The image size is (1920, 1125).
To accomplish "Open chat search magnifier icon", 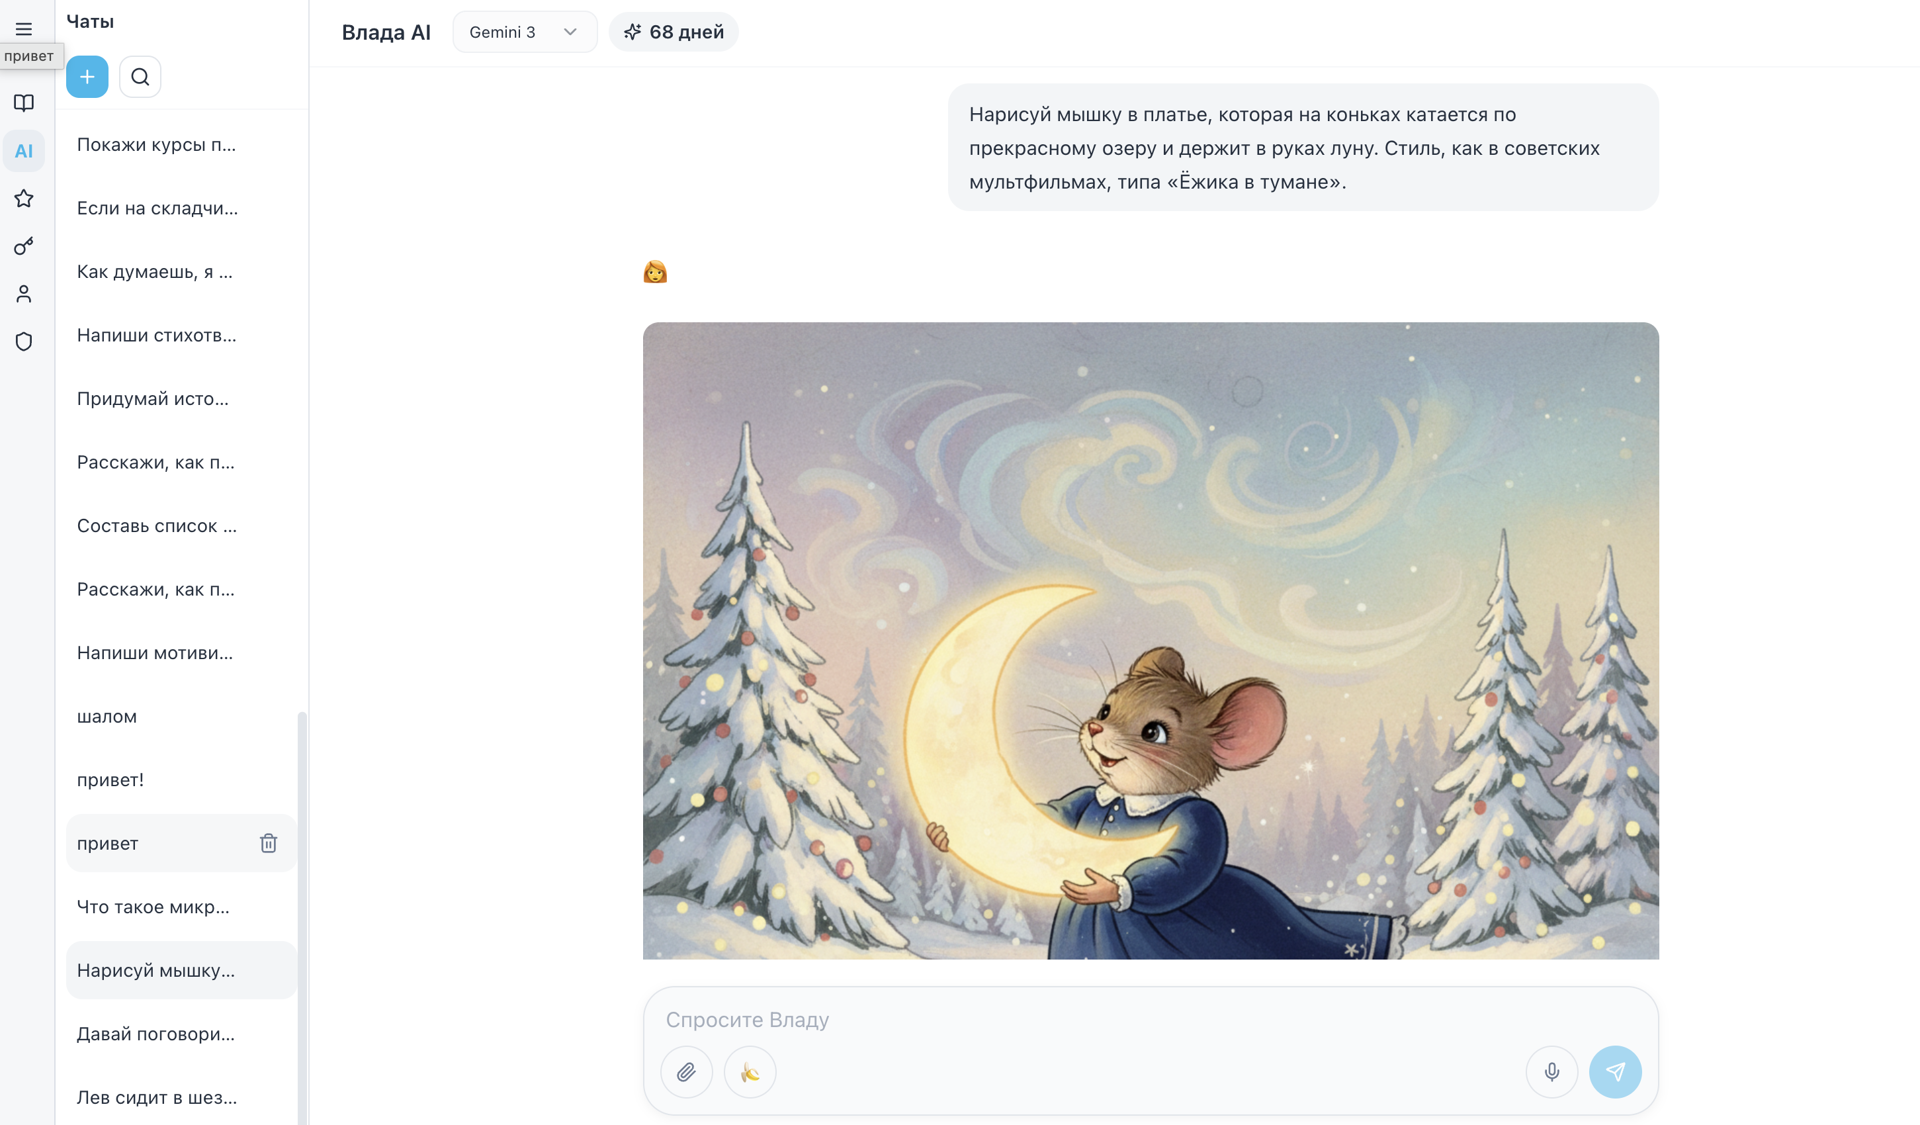I will click(x=140, y=77).
